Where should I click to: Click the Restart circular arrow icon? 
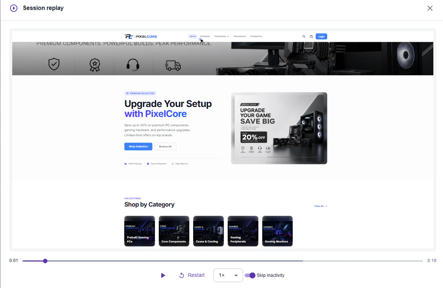click(x=182, y=275)
